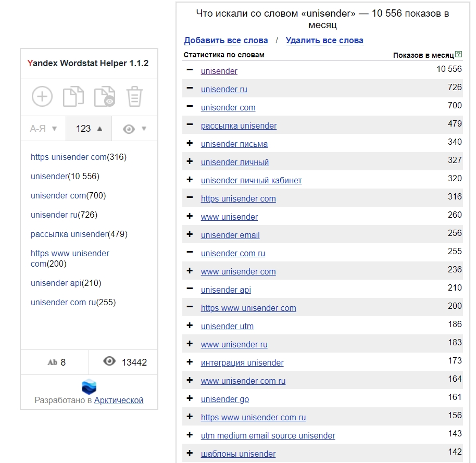Add unisender email via plus icon
The image size is (476, 463).
[x=190, y=234]
